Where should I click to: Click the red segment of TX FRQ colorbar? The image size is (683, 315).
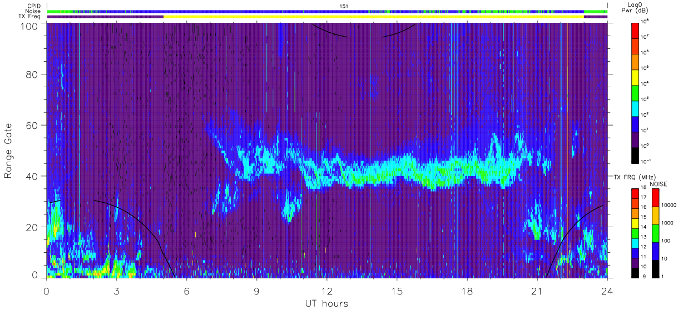635,193
